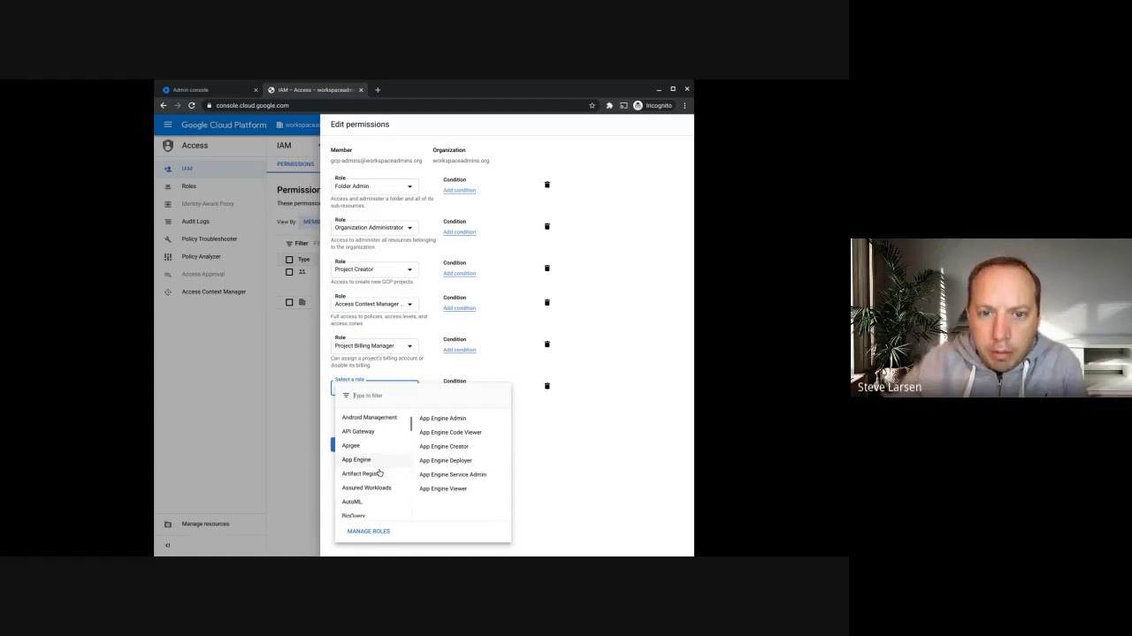Select Apigee category
The height and width of the screenshot is (636, 1132).
[351, 445]
